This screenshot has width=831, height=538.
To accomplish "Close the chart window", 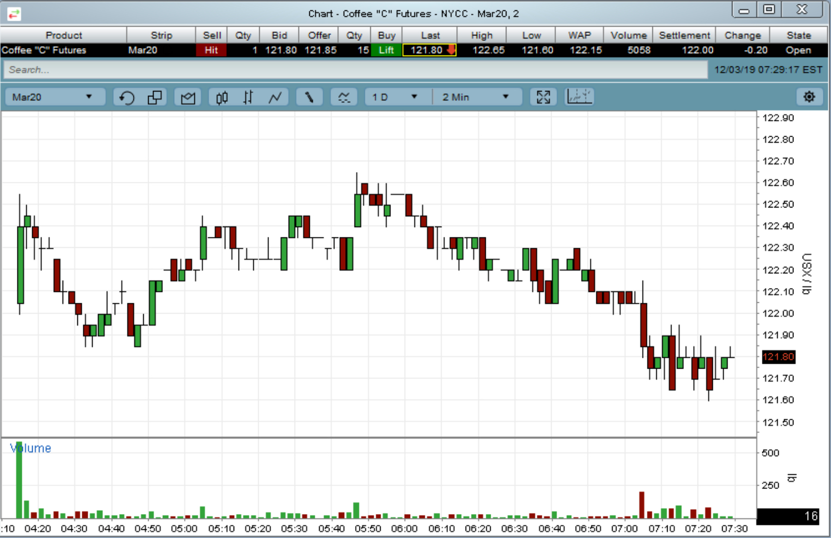I will [802, 10].
